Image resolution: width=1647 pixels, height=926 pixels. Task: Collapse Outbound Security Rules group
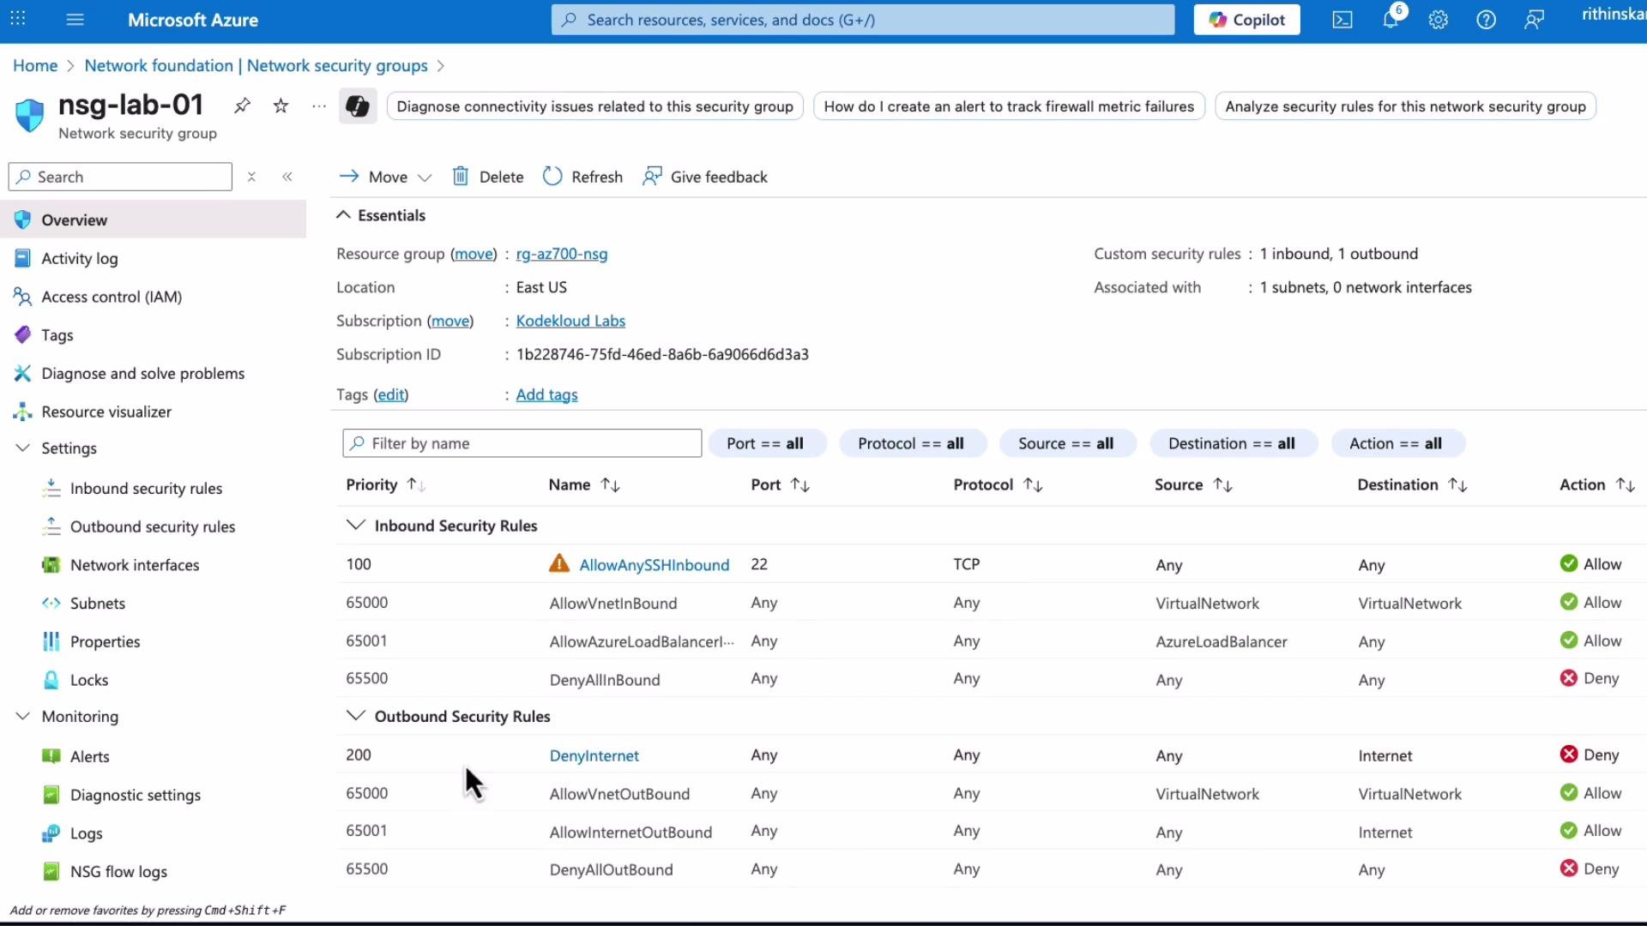click(x=355, y=715)
